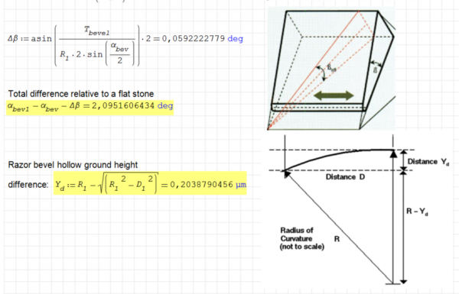Click the deg unit after 2,0951606434

pyautogui.click(x=165, y=105)
